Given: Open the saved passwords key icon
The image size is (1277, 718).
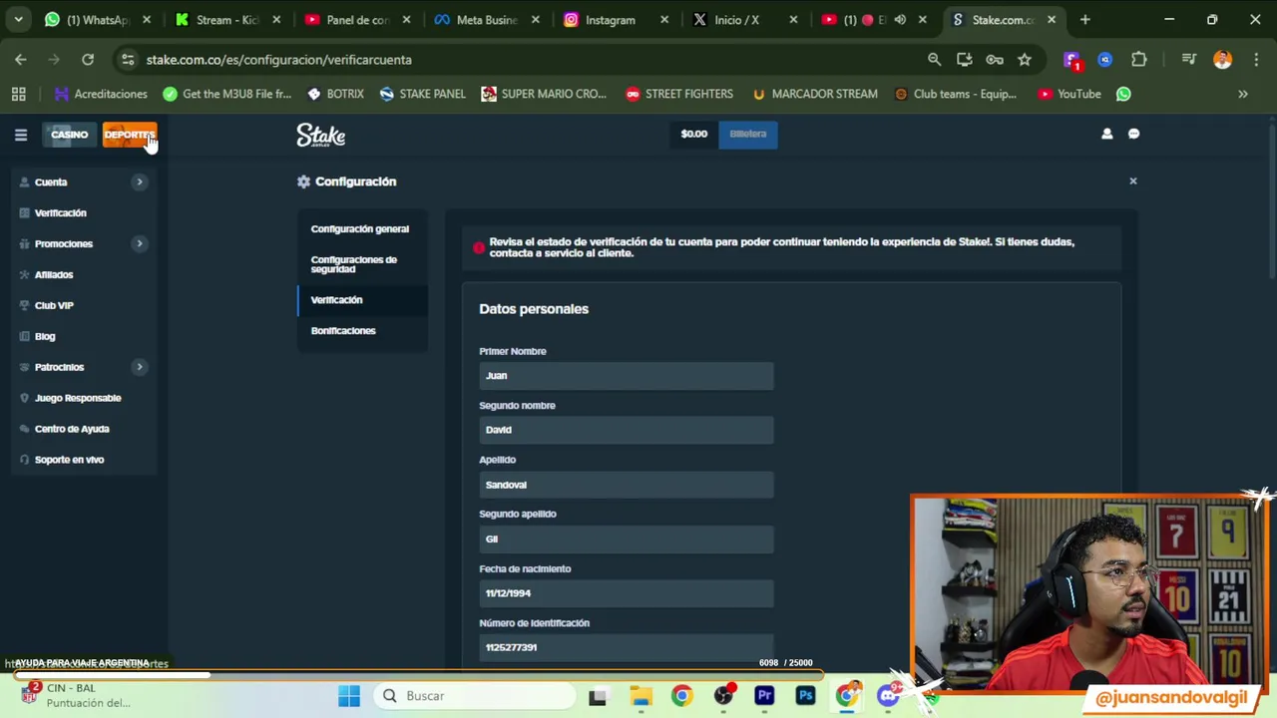Looking at the screenshot, I should [x=995, y=60].
